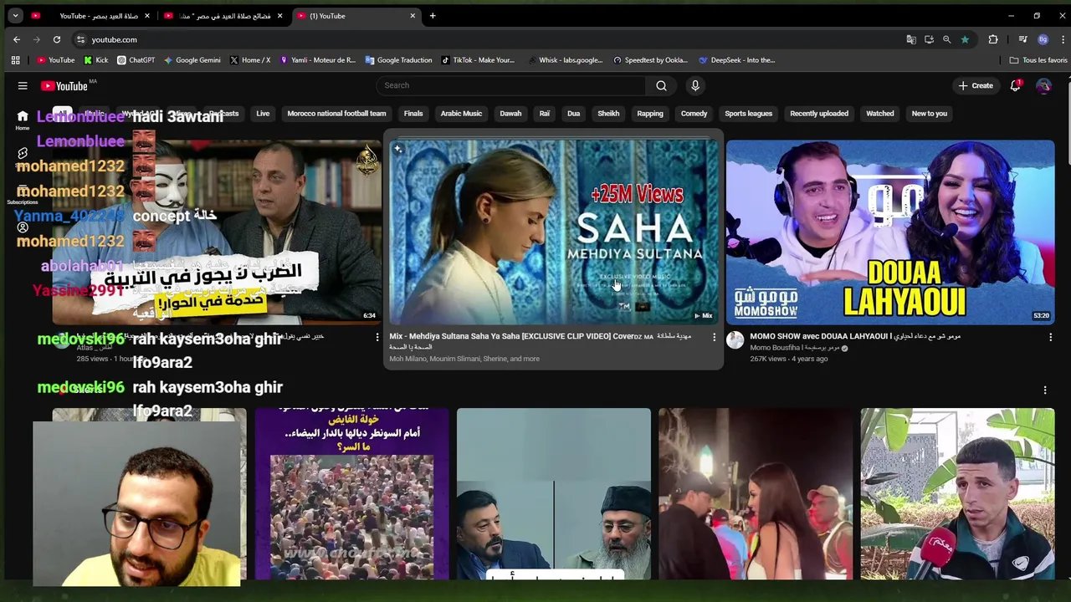
Task: Open the You account page in sidebar
Action: click(23, 227)
